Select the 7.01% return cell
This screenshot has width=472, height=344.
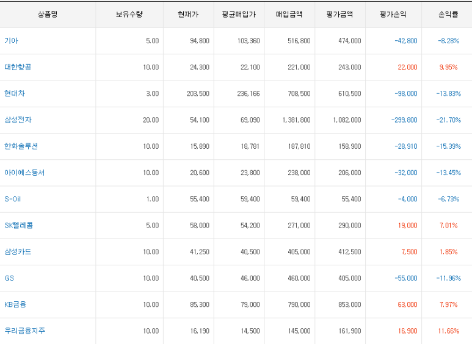pyautogui.click(x=448, y=226)
